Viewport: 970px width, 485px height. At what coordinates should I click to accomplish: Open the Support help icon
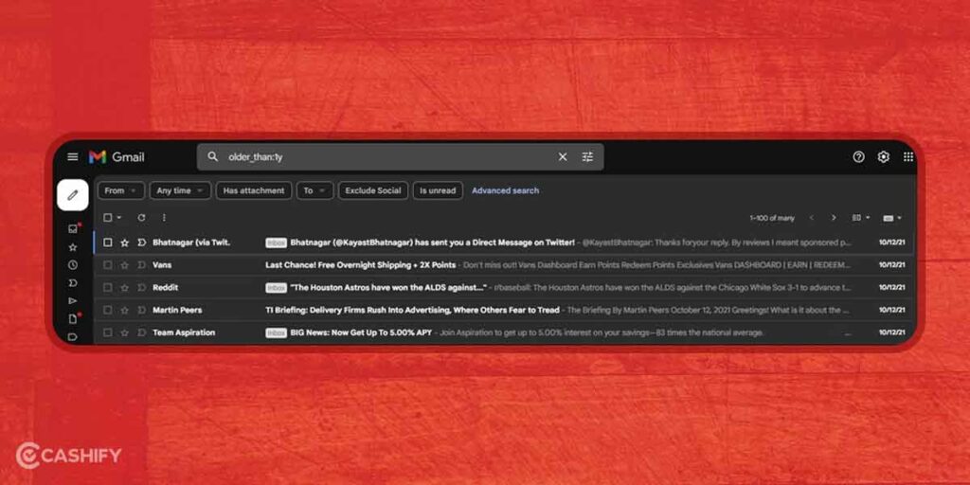pos(858,157)
